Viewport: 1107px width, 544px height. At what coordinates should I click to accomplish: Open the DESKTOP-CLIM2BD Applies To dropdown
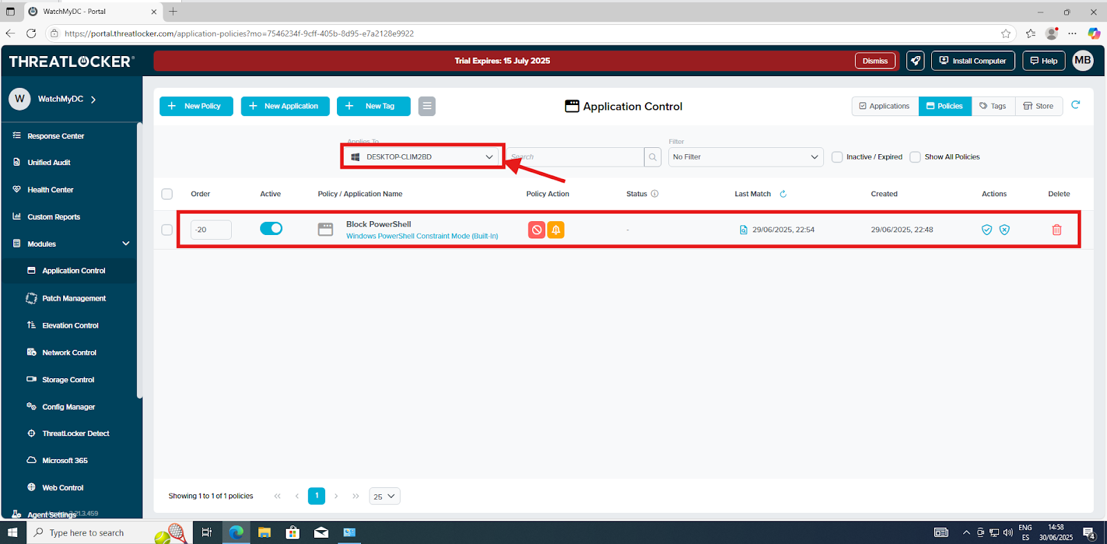tap(421, 157)
